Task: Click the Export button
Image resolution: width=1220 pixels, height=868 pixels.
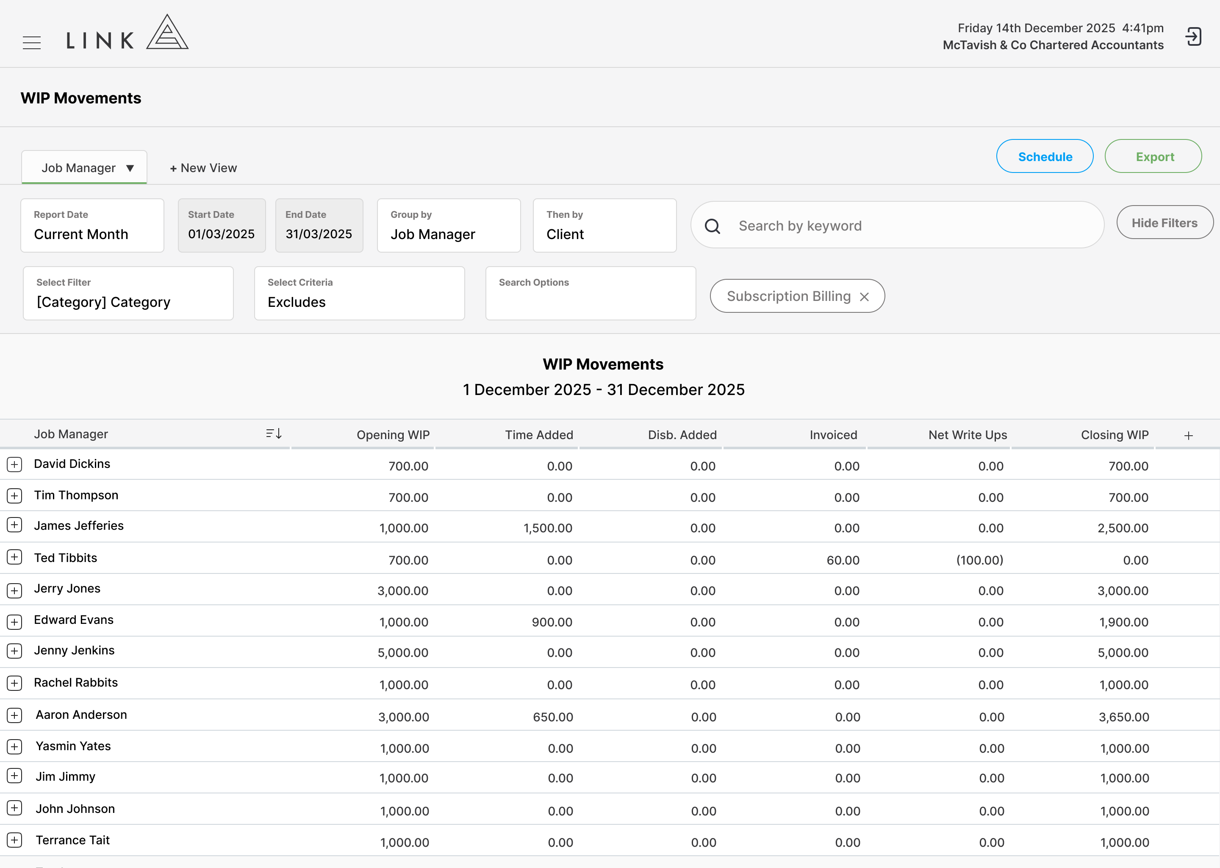Action: (1153, 156)
